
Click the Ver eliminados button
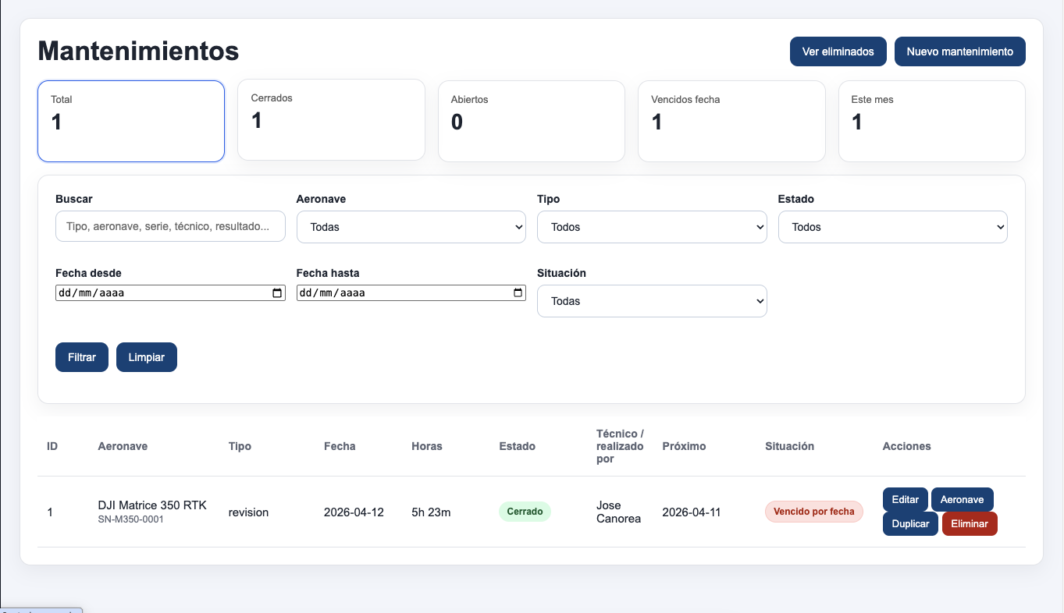tap(838, 51)
